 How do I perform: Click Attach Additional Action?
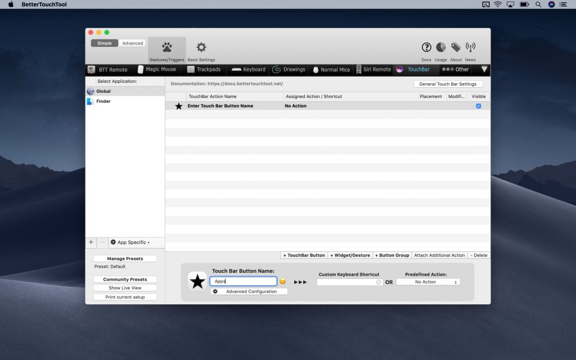pos(439,255)
